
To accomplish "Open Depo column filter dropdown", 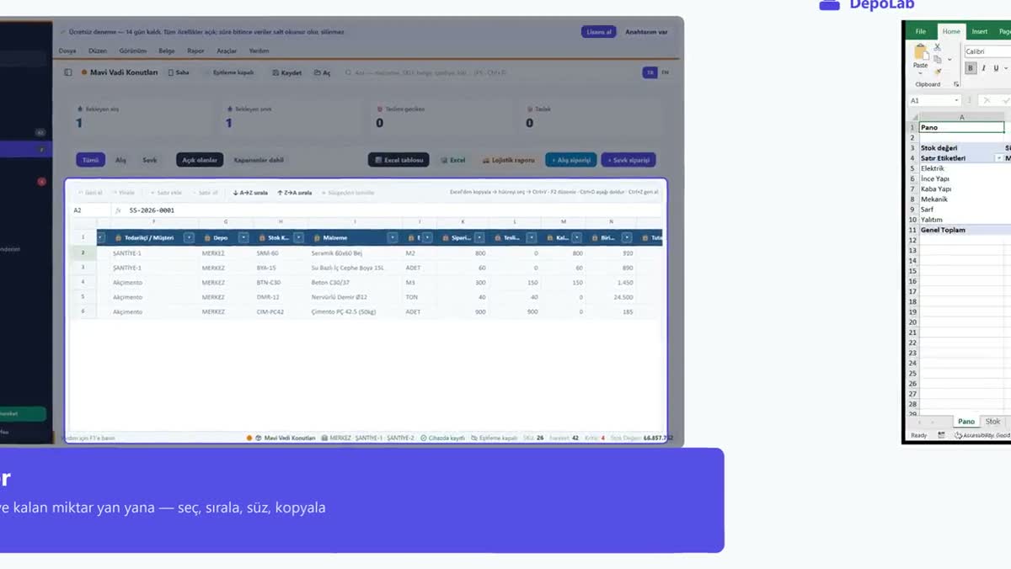I will point(242,238).
